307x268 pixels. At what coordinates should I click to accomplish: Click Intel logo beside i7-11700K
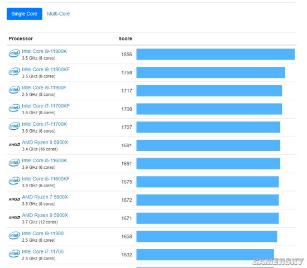pos(15,126)
